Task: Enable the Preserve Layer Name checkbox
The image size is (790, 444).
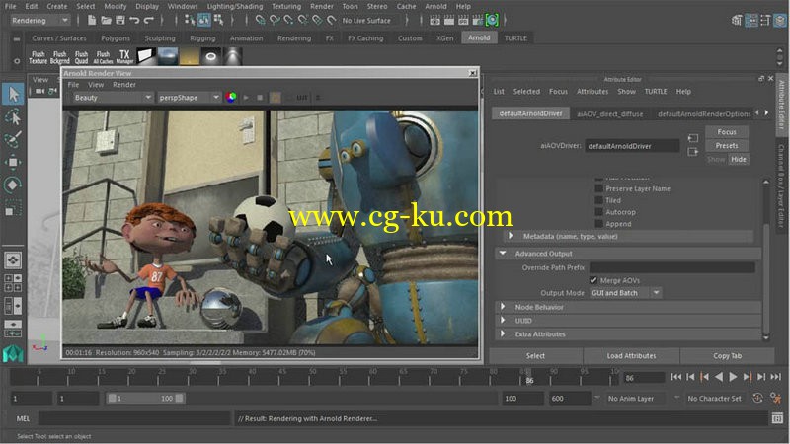Action: (598, 188)
